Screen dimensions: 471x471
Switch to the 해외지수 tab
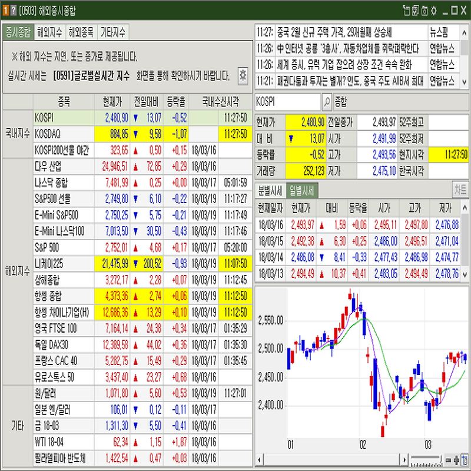50,32
